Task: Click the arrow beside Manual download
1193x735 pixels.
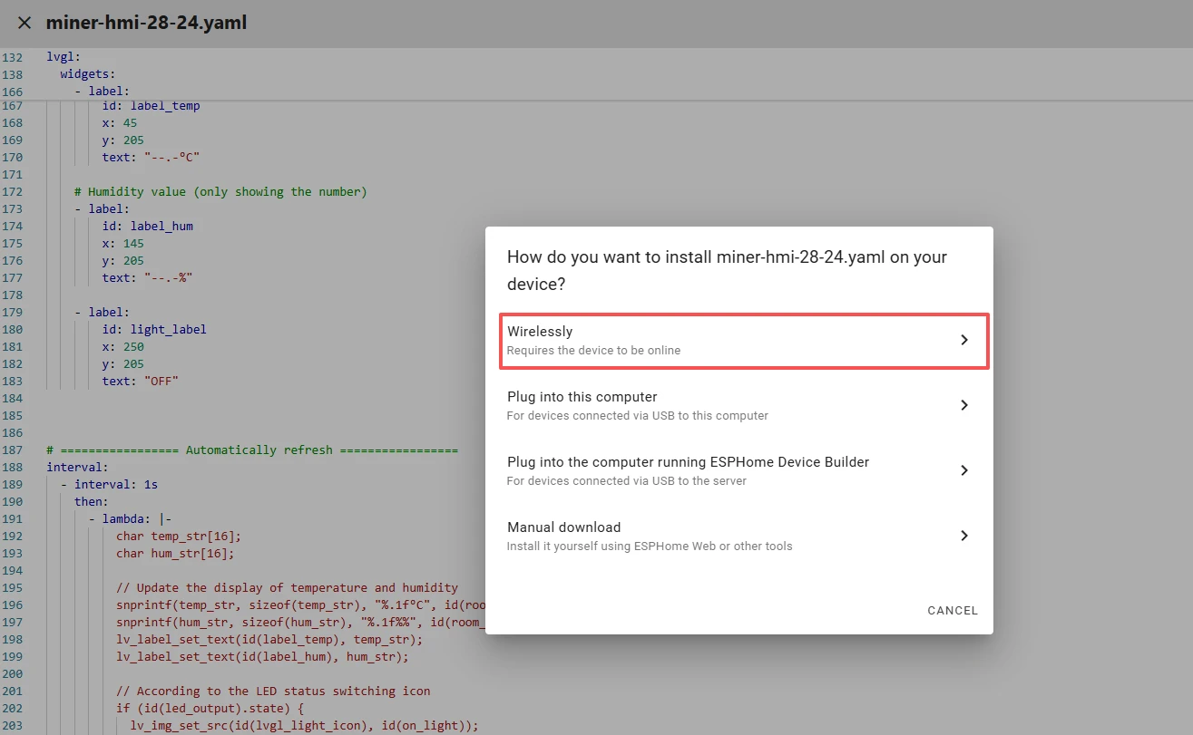Action: pyautogui.click(x=964, y=536)
